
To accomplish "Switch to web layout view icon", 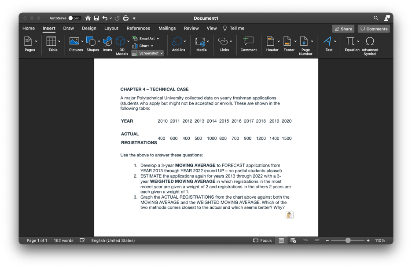I will pos(293,240).
